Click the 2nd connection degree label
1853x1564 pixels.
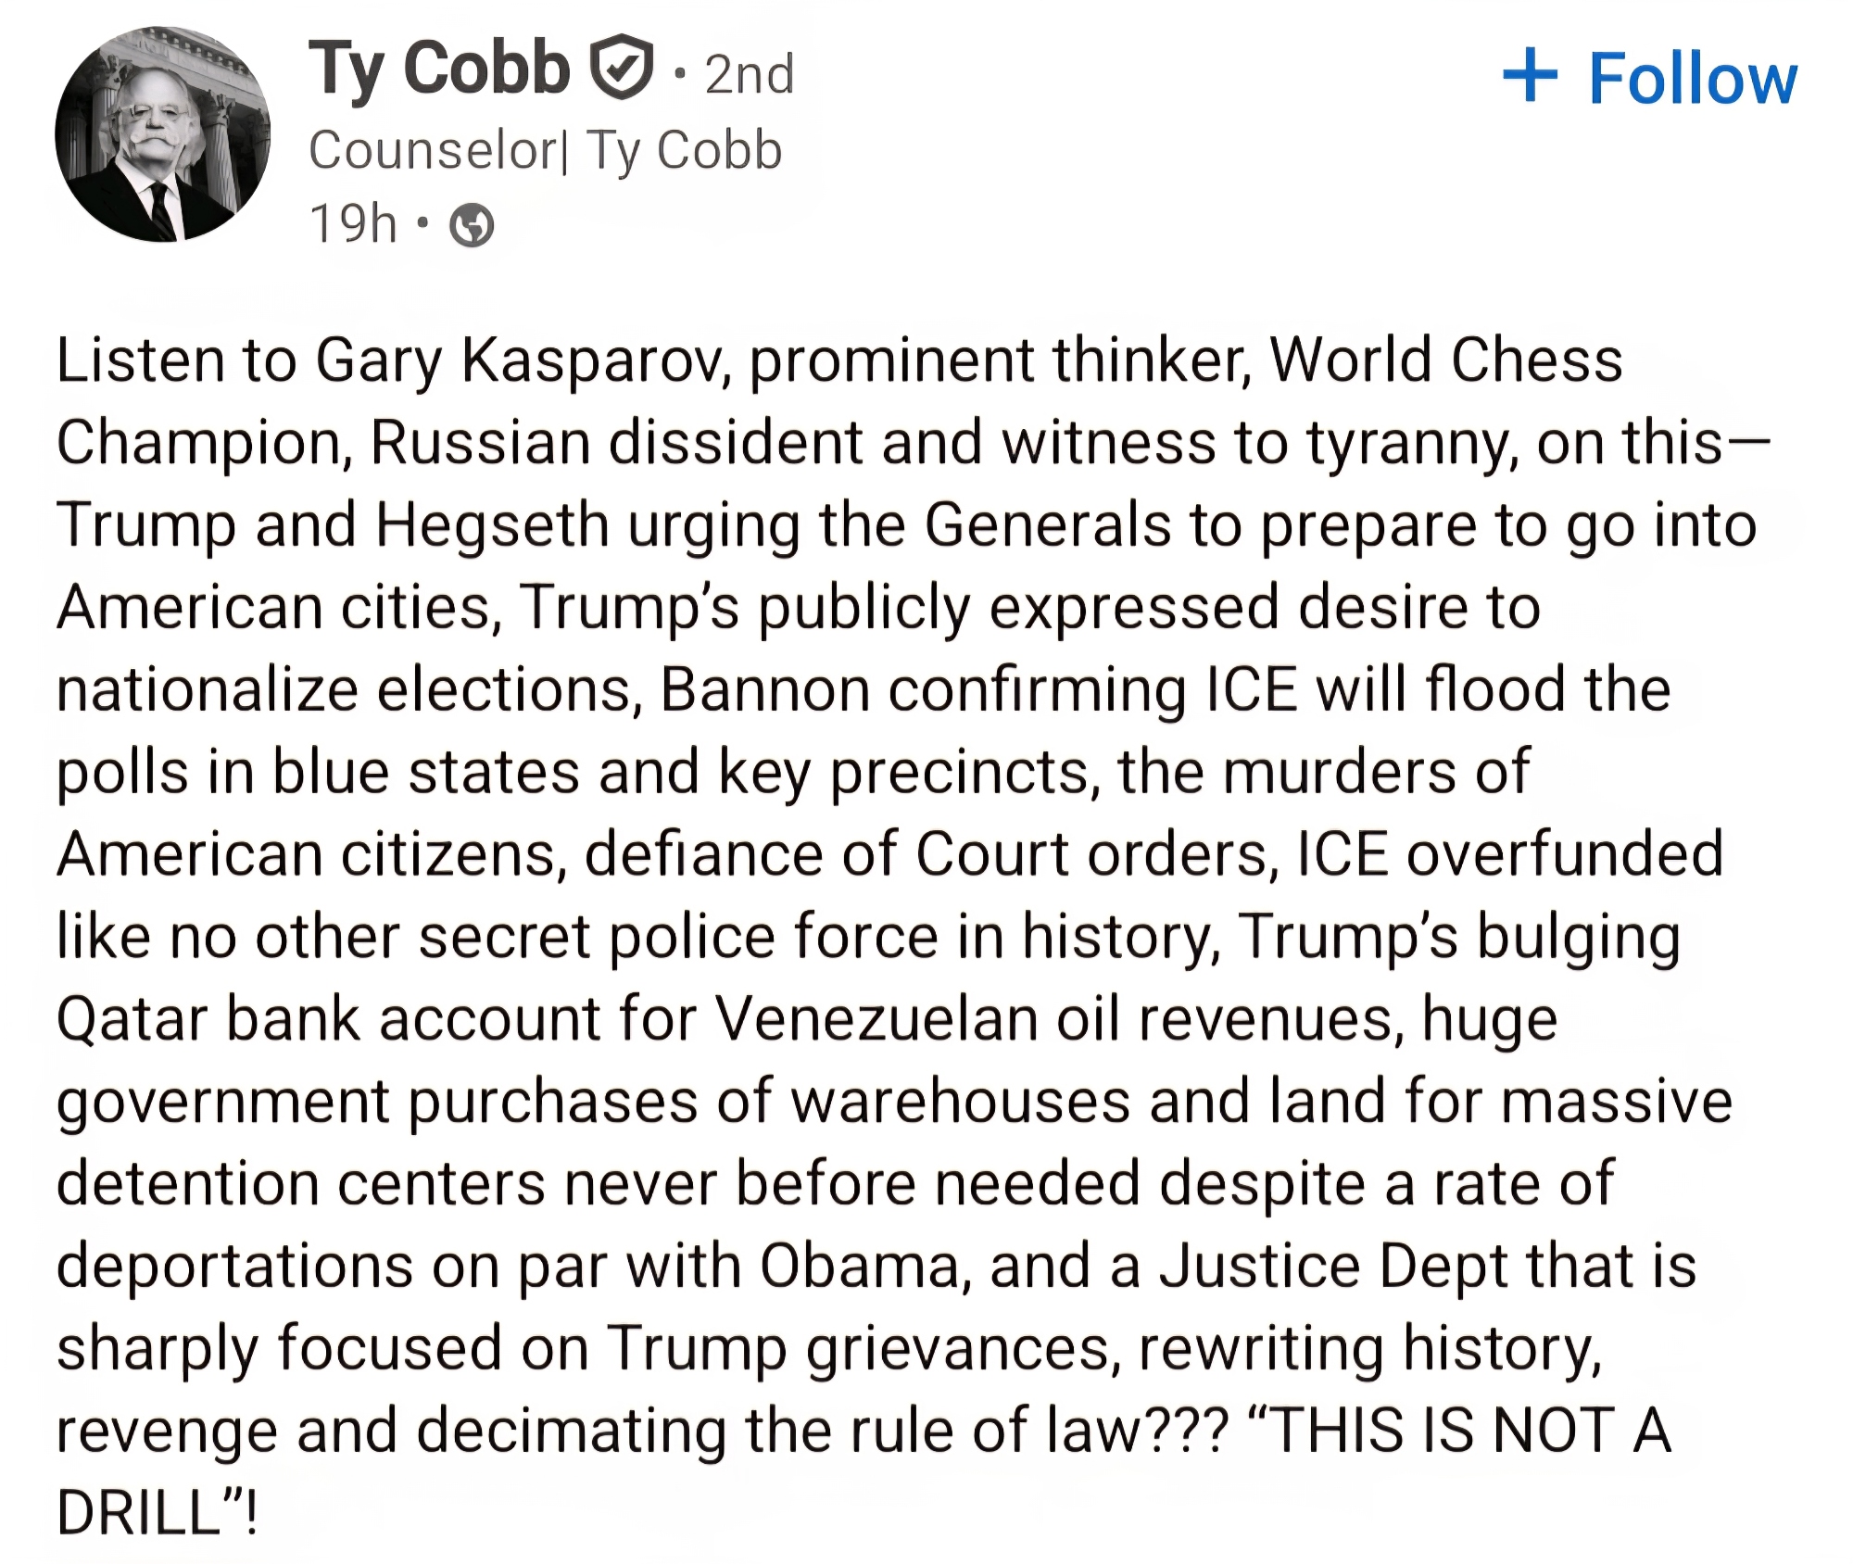749,74
